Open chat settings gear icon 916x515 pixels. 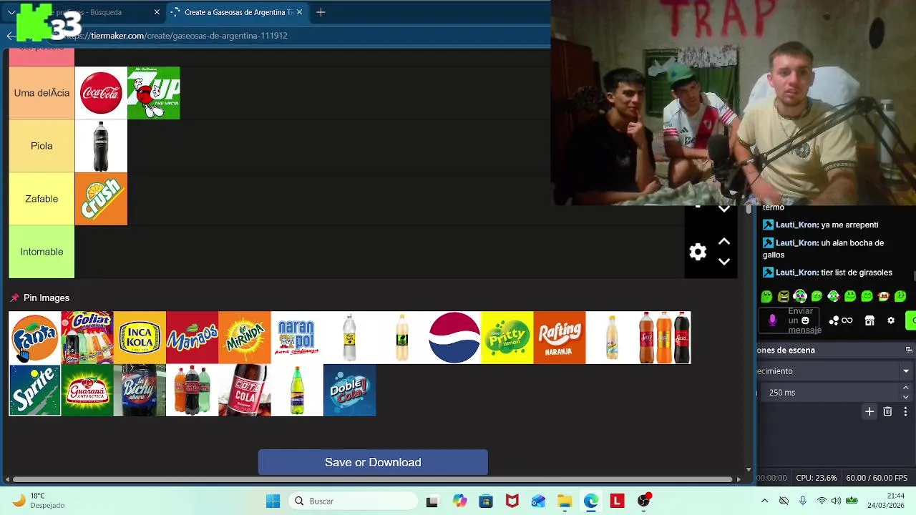pyautogui.click(x=891, y=320)
